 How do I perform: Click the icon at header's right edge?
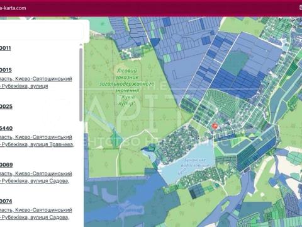(x=301, y=8)
